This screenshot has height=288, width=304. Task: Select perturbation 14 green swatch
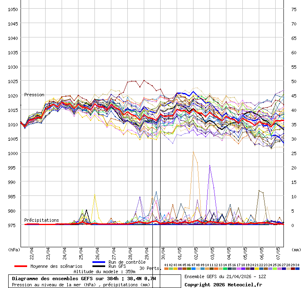(x=225, y=269)
